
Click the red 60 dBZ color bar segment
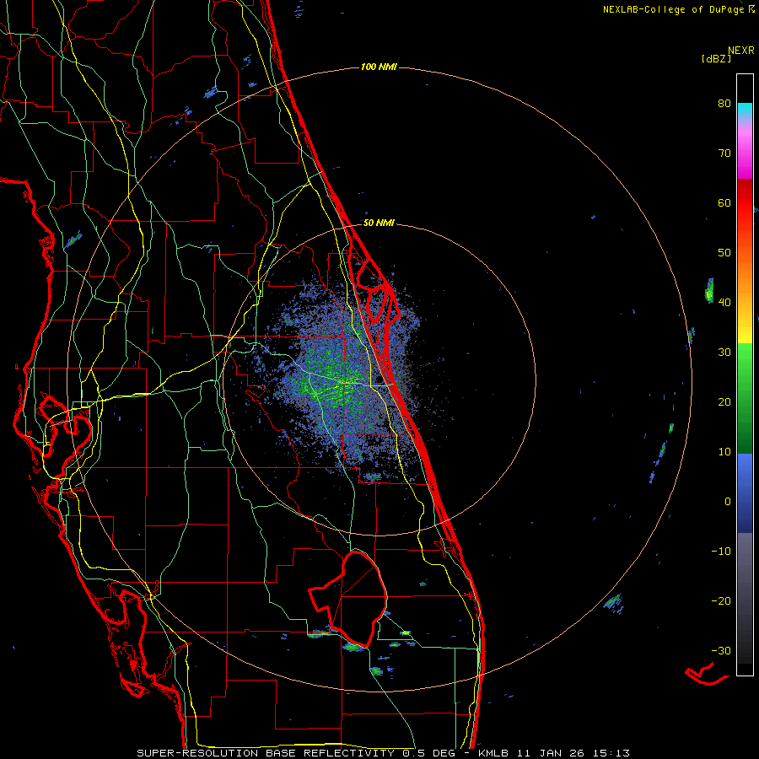[745, 203]
